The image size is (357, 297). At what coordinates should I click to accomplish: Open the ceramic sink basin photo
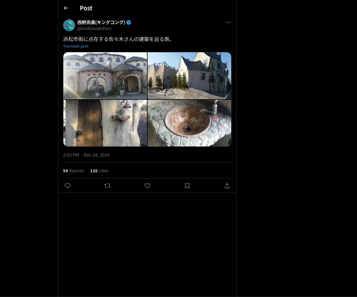[190, 123]
